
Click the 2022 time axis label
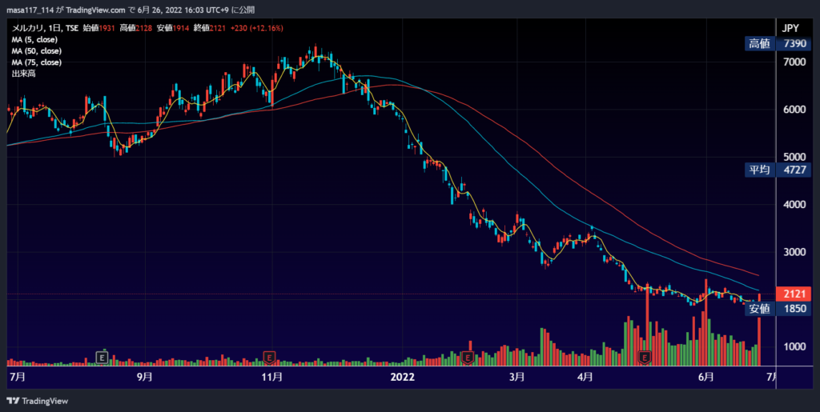pyautogui.click(x=403, y=377)
